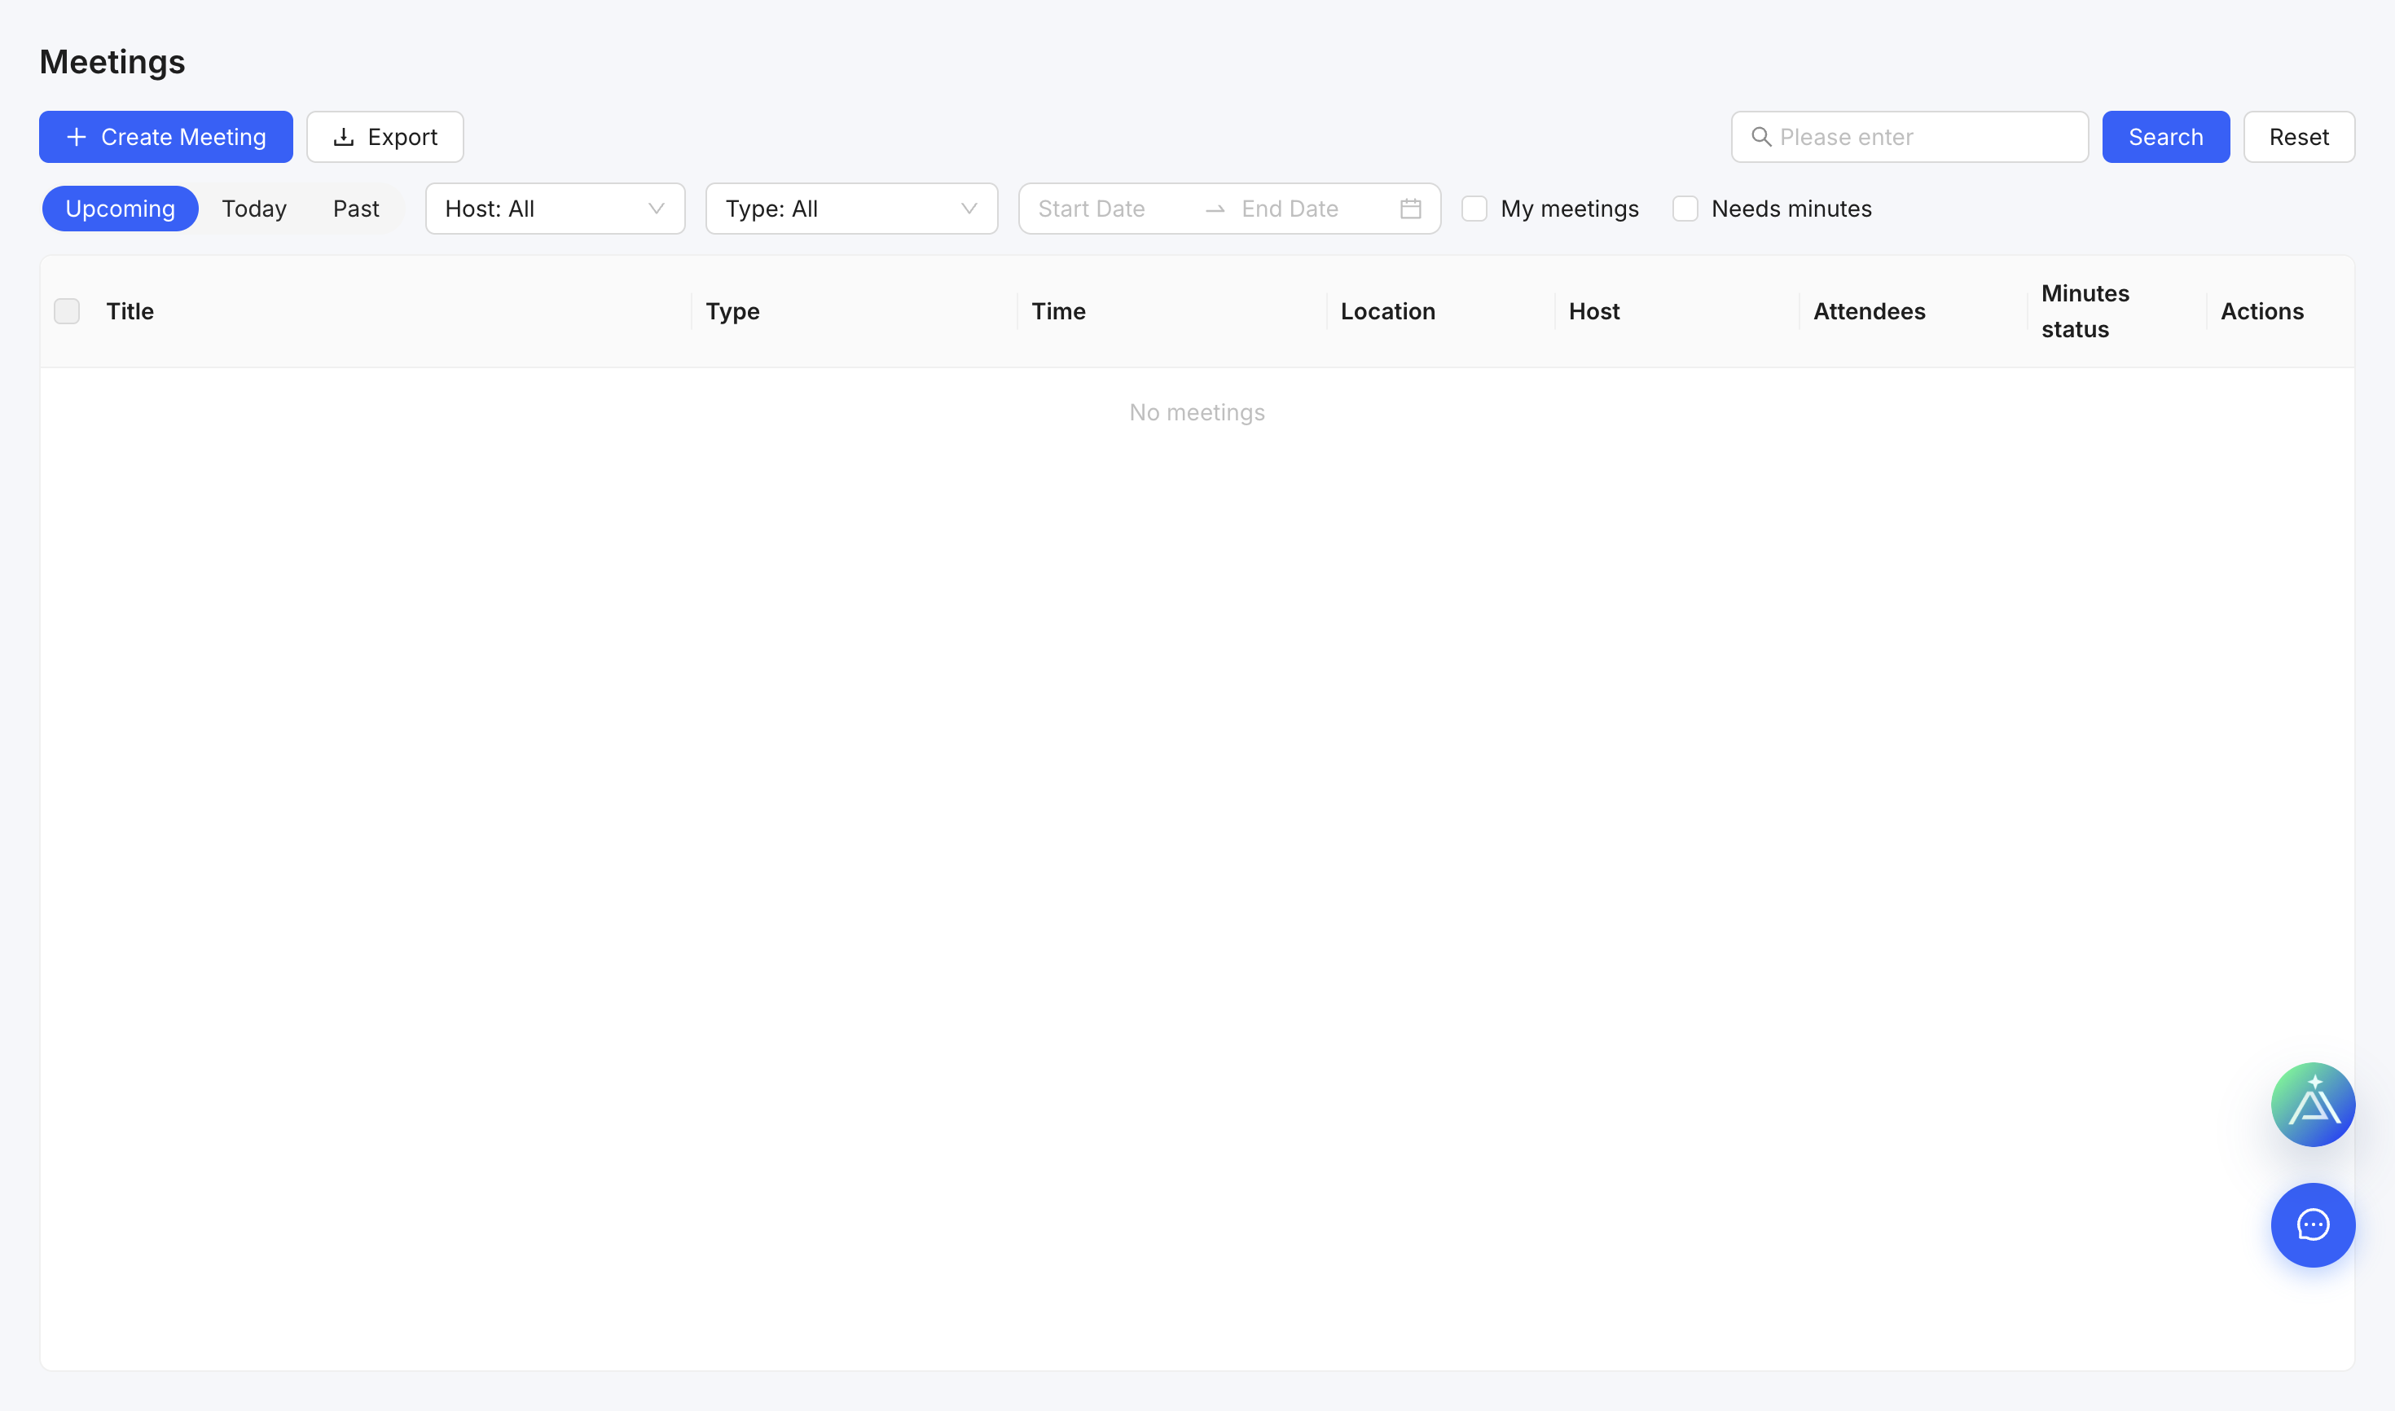Run the Search button
This screenshot has width=2395, height=1411.
click(2165, 137)
